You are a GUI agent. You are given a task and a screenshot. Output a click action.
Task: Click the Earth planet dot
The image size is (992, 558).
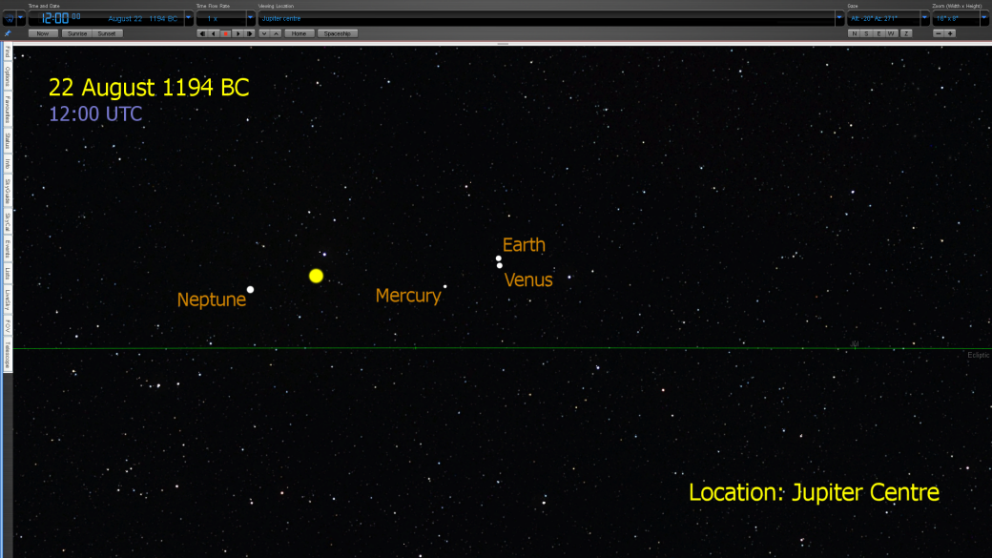point(499,258)
